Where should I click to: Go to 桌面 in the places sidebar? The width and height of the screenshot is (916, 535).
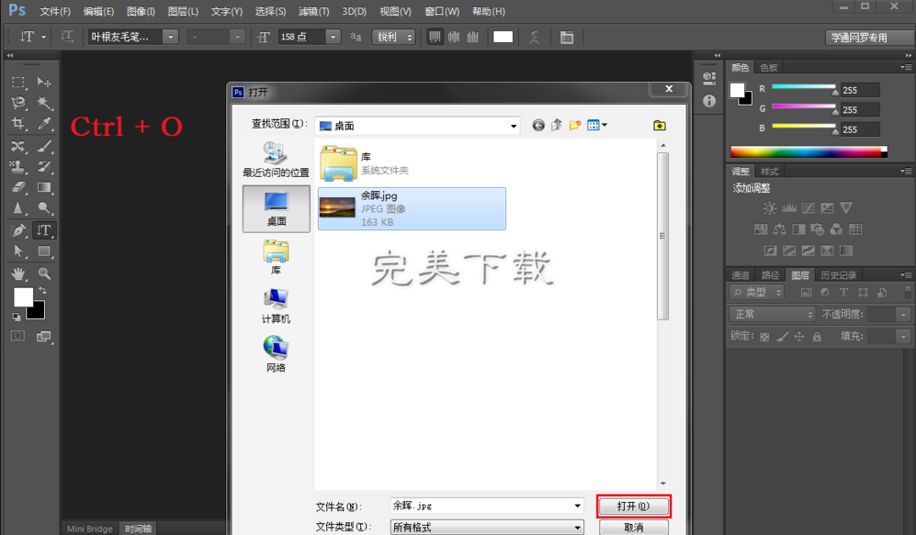(277, 209)
